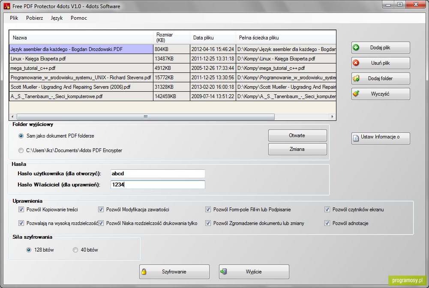This screenshot has height=288, width=429.
Task: Click the Dodaj folder icon
Action: click(x=356, y=78)
